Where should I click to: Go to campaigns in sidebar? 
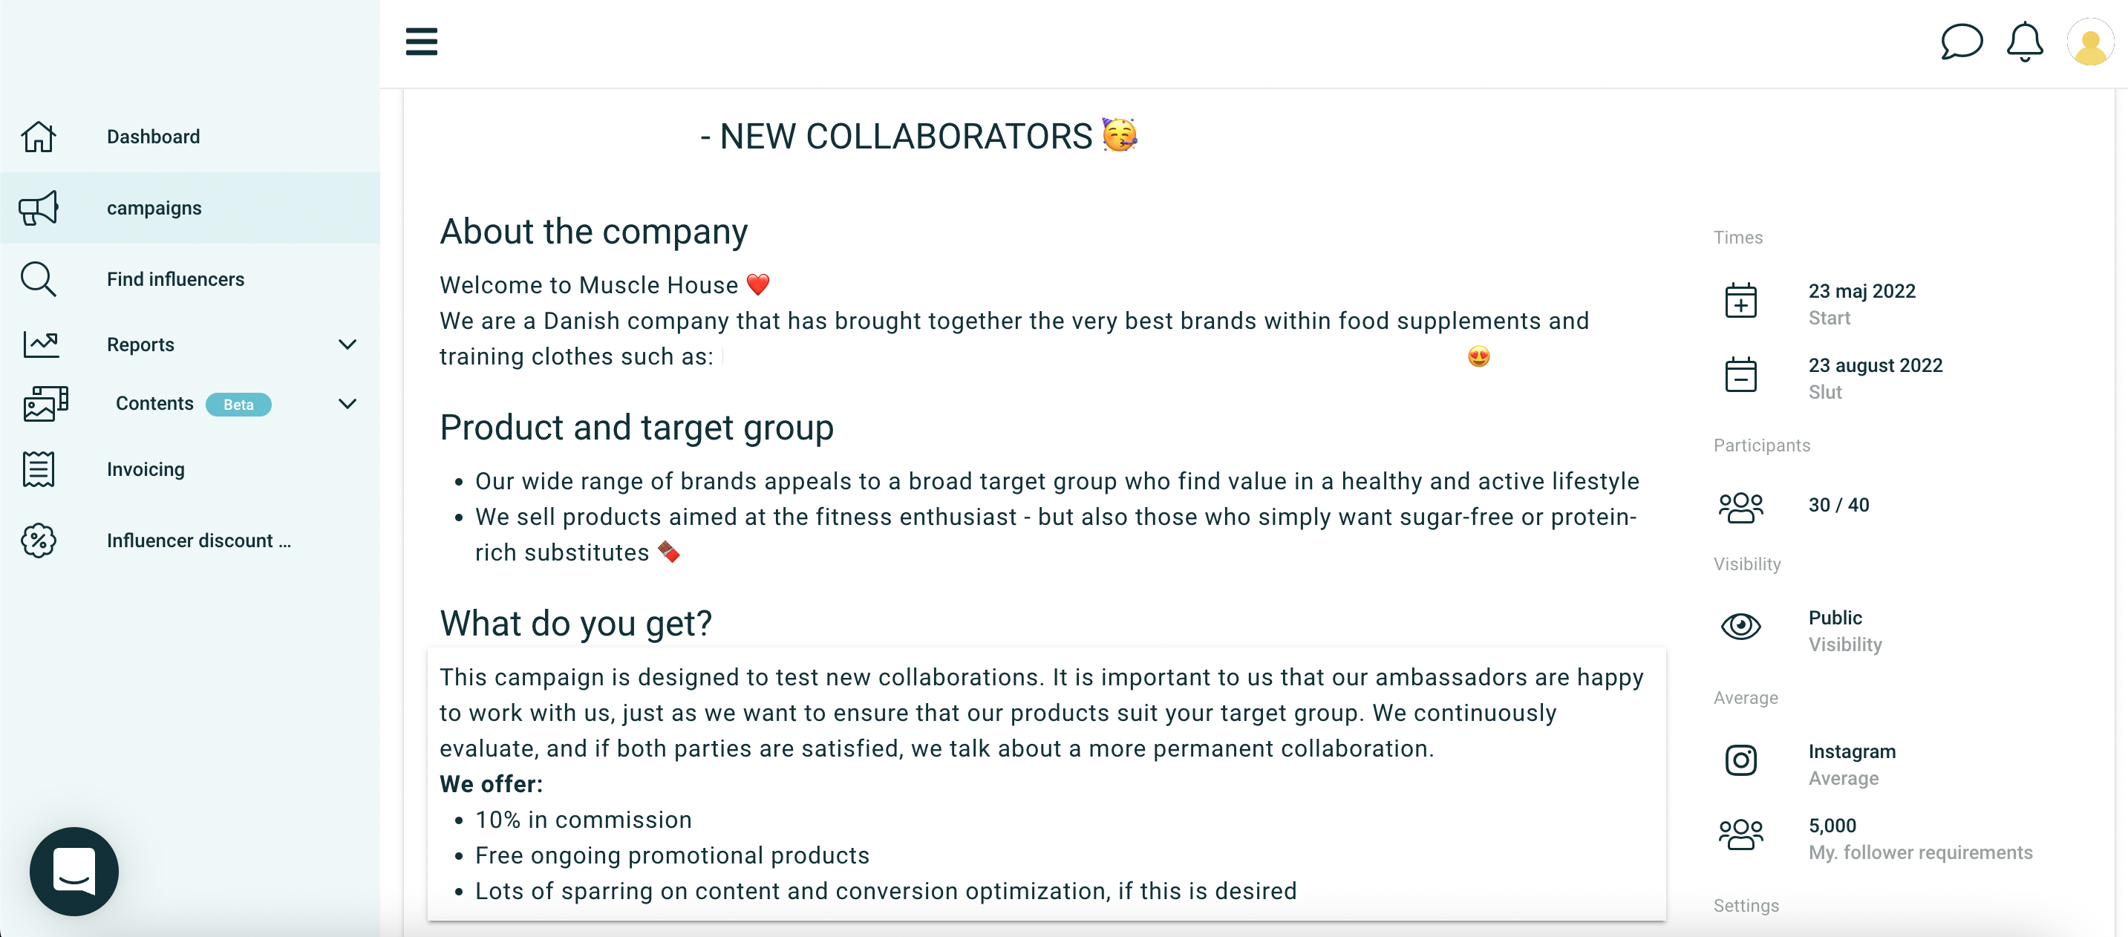[x=154, y=208]
